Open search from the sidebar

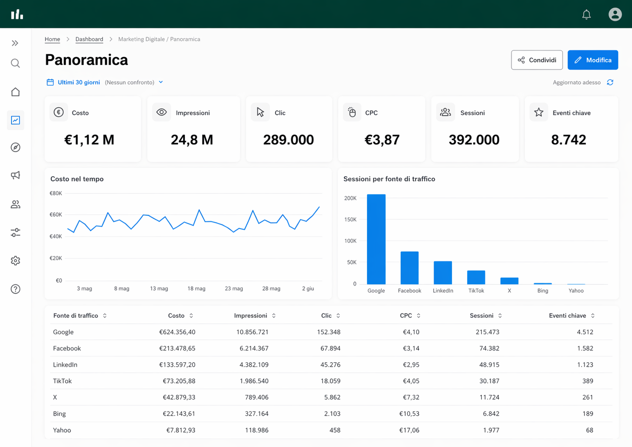coord(15,64)
